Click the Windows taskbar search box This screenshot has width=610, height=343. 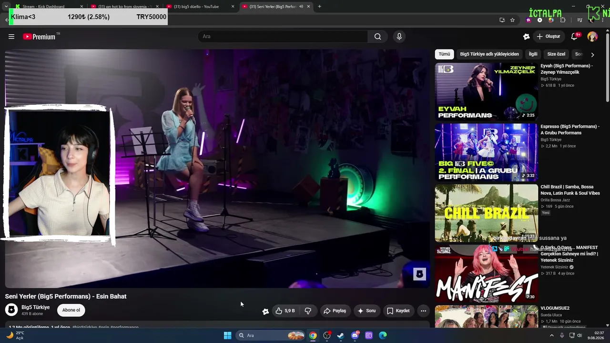pos(271,335)
